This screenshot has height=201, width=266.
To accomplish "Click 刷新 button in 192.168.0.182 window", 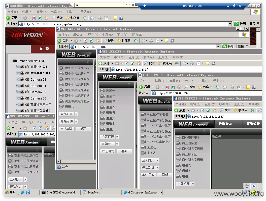I will click(124, 151).
